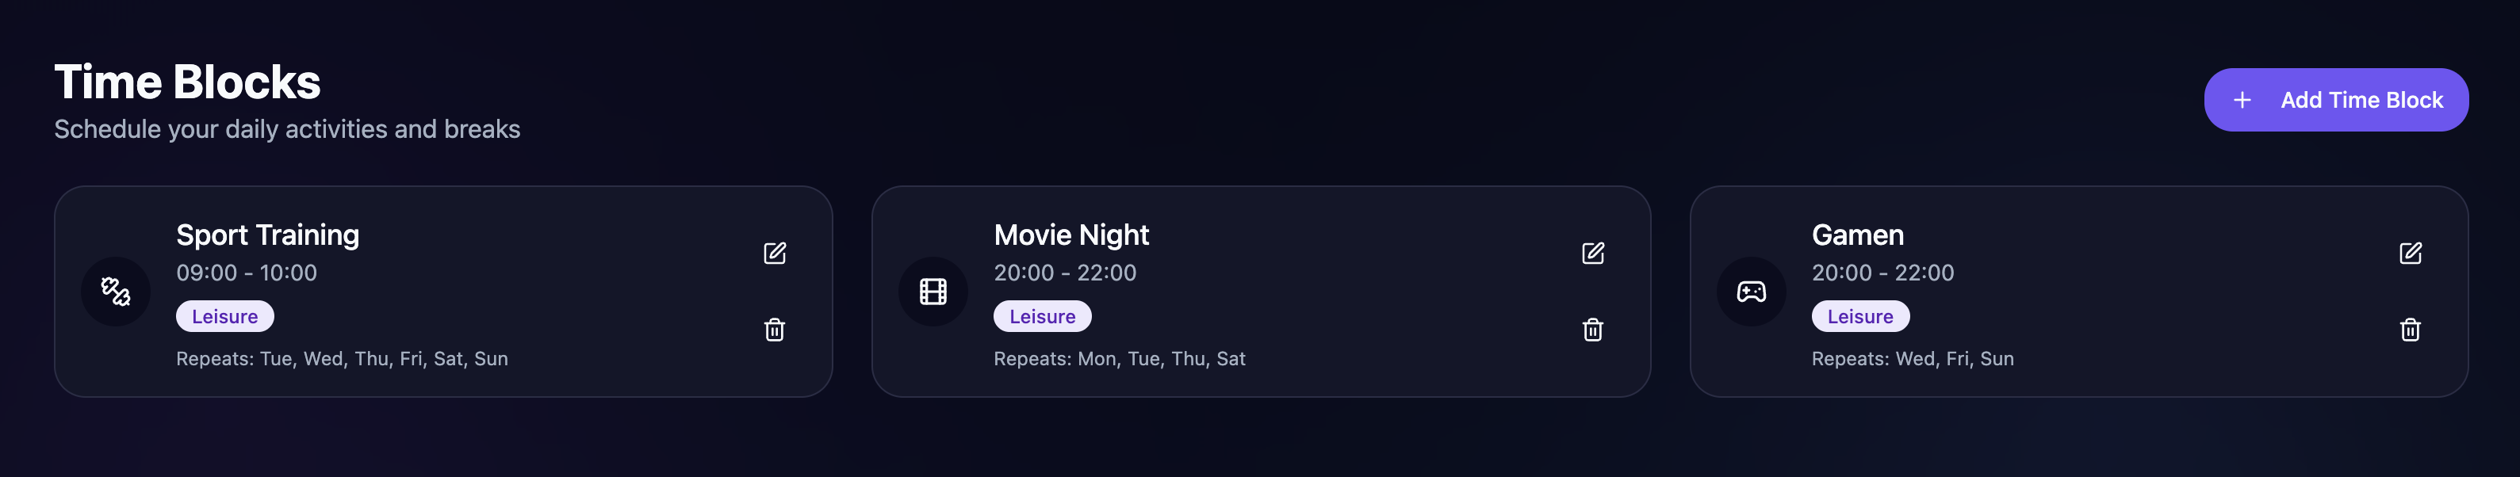The image size is (2520, 477).
Task: Click the dumbbell icon on Sport Training
Action: point(116,292)
